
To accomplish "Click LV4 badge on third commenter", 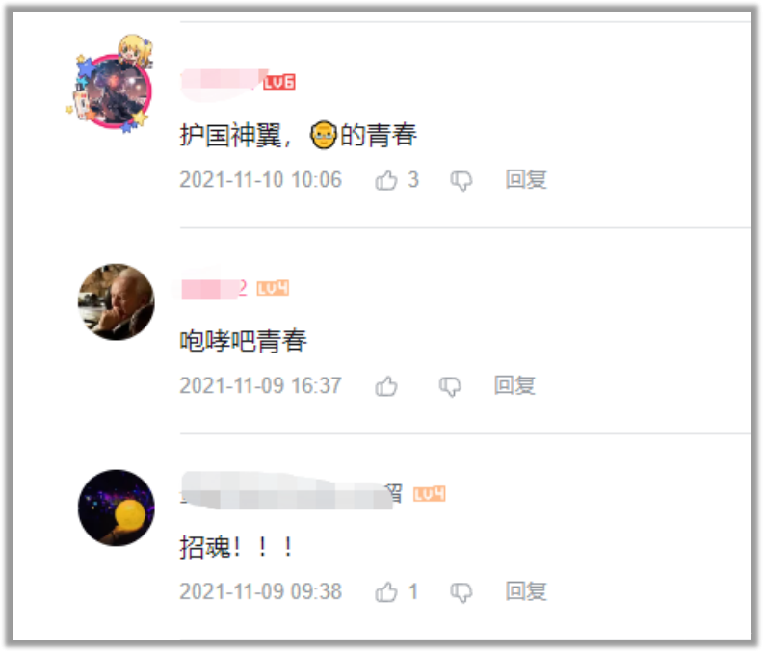I will click(x=430, y=494).
